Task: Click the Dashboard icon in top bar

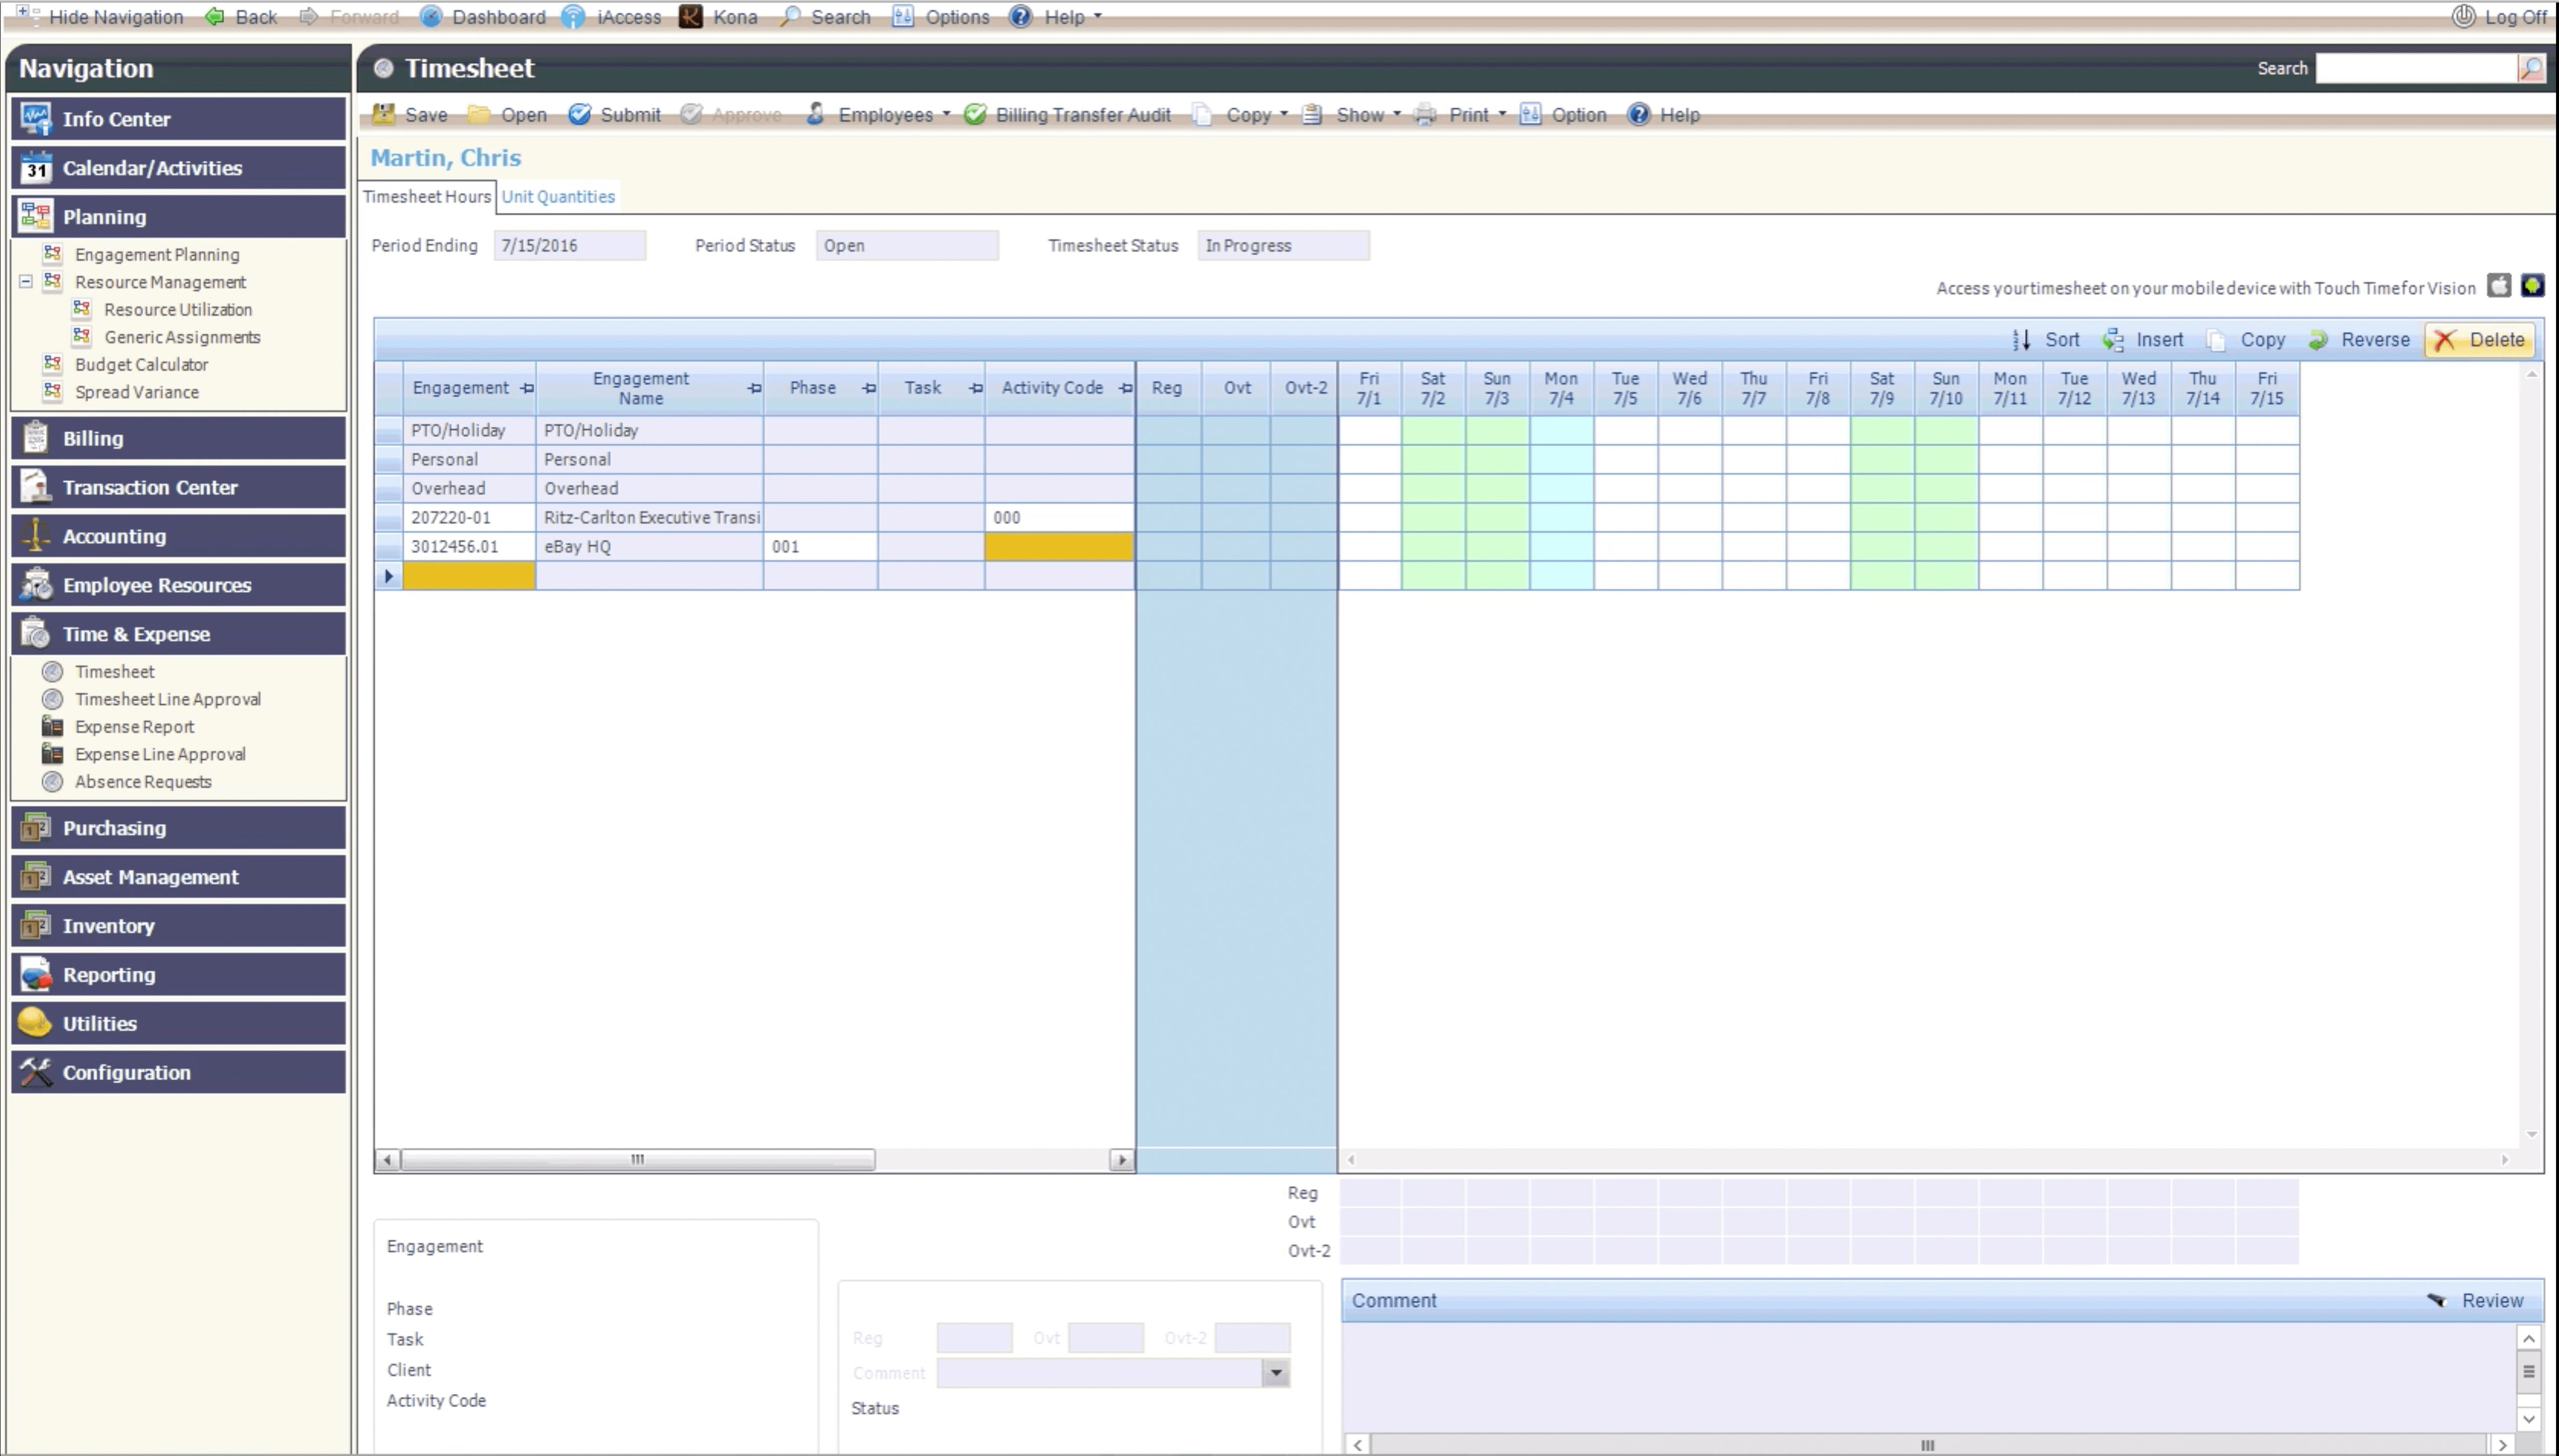Action: click(430, 16)
